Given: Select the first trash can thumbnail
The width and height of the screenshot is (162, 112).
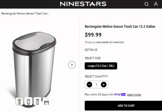Looking at the screenshot, I should pyautogui.click(x=19, y=101).
